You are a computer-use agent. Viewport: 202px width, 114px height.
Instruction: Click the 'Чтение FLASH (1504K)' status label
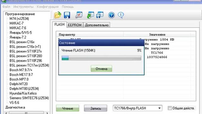78,50
